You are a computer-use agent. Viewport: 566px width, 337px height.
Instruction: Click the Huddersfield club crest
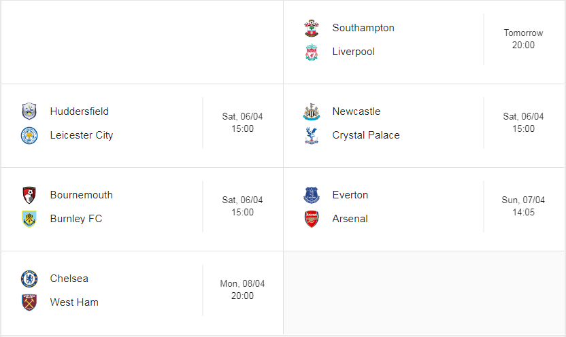coord(29,111)
